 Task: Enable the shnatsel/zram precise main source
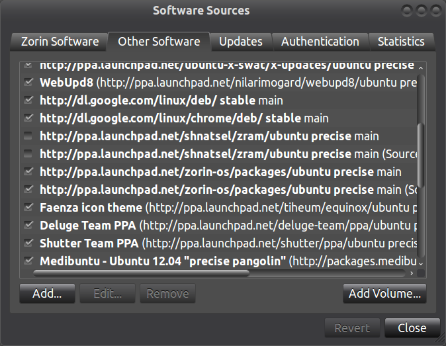click(x=28, y=136)
